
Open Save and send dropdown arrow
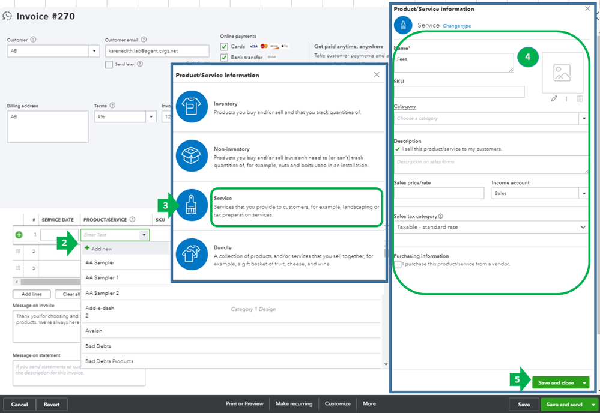coord(593,404)
